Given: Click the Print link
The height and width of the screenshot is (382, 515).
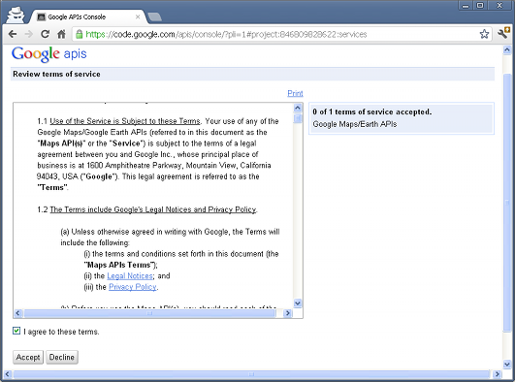Looking at the screenshot, I should [295, 93].
